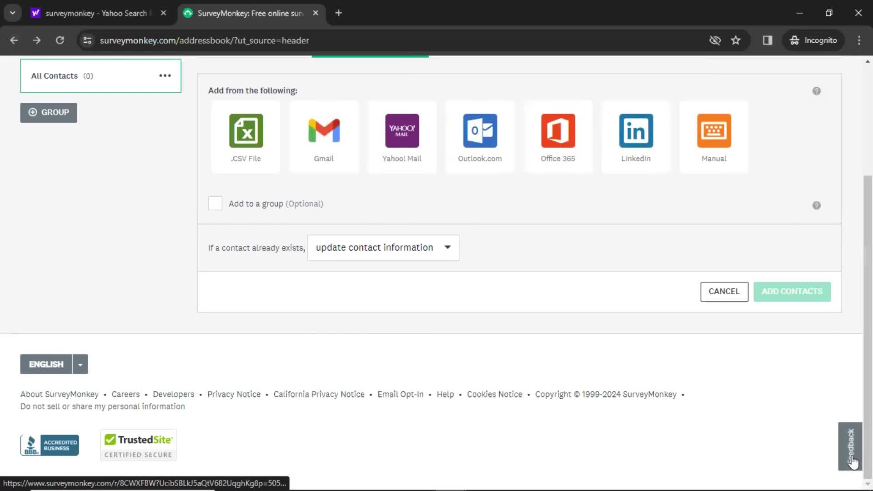Expand the language selector dropdown

pyautogui.click(x=80, y=364)
